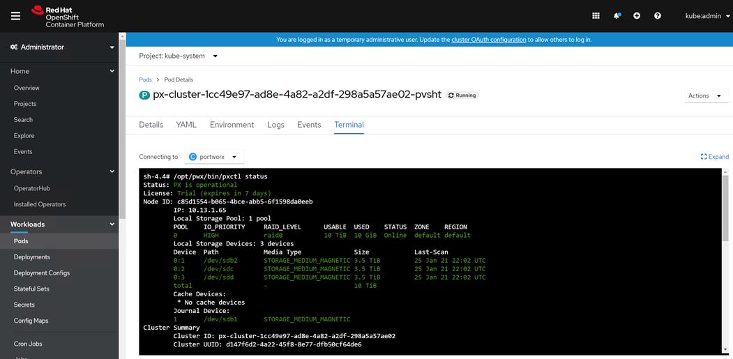Viewport: 733px width, 359px height.
Task: Go to Overview in sidebar
Action: [27, 88]
